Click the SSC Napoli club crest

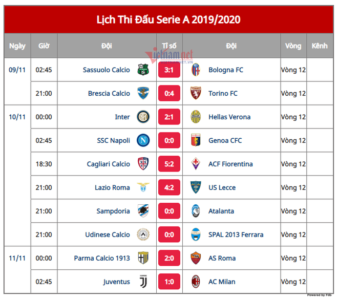pyautogui.click(x=143, y=141)
